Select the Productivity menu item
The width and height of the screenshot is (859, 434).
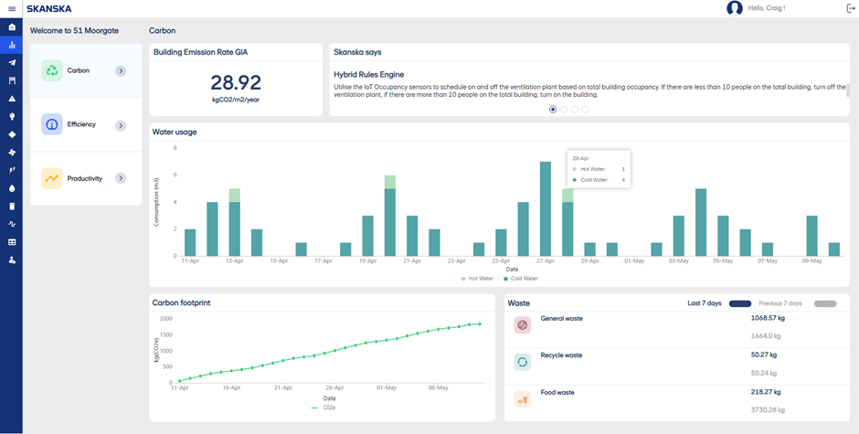point(86,178)
